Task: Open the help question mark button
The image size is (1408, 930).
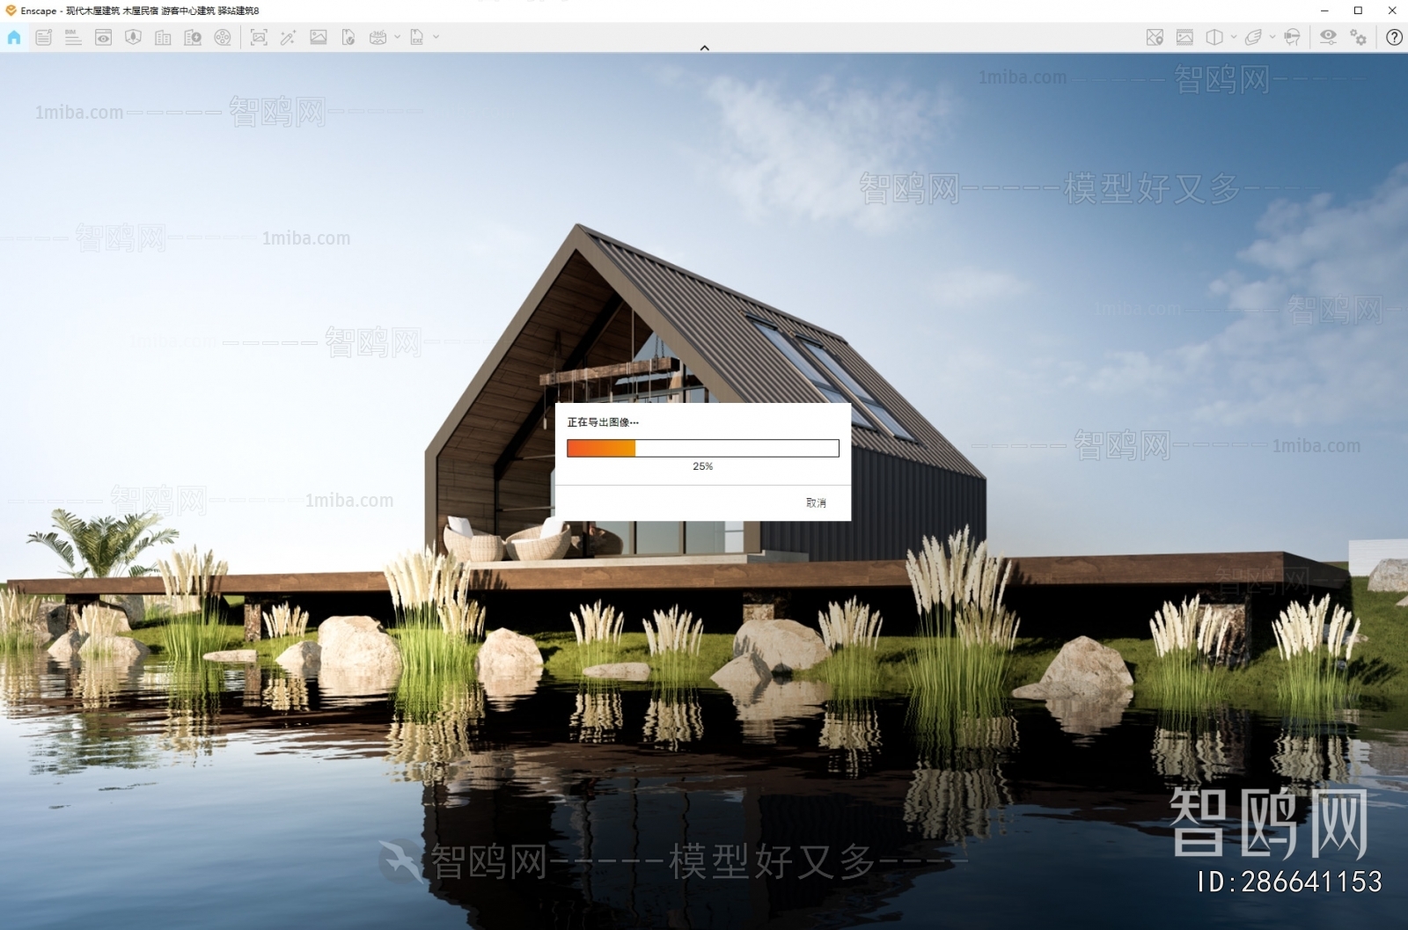Action: pyautogui.click(x=1394, y=37)
